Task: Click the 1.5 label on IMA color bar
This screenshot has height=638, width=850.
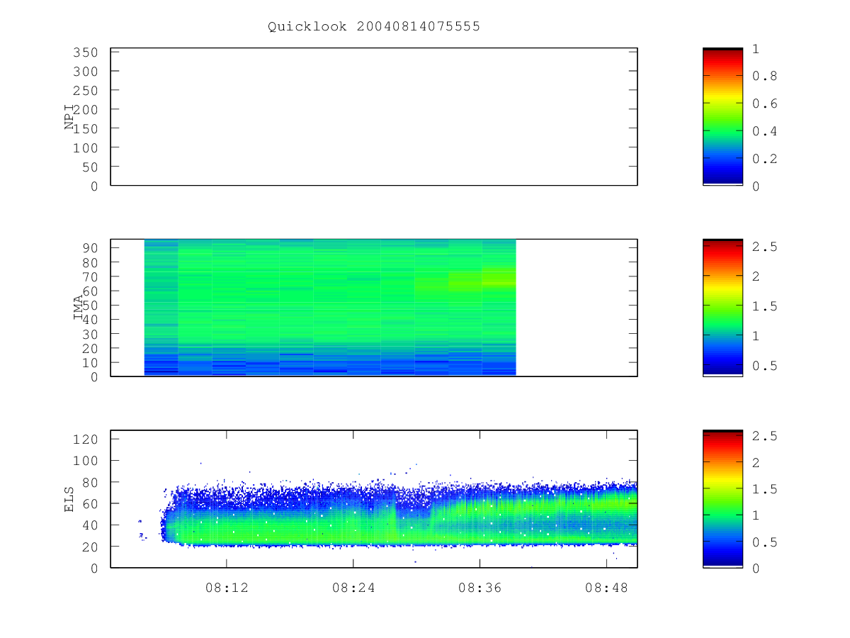Action: (765, 306)
